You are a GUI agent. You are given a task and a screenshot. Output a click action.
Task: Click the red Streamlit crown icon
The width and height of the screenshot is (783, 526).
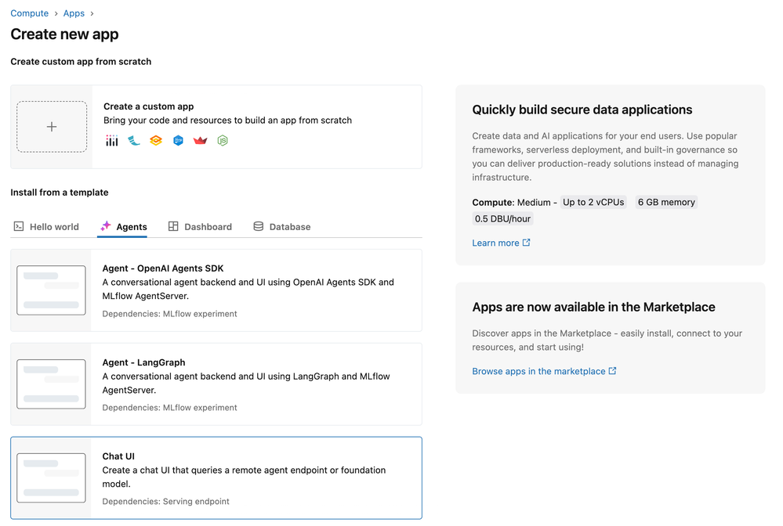click(200, 141)
